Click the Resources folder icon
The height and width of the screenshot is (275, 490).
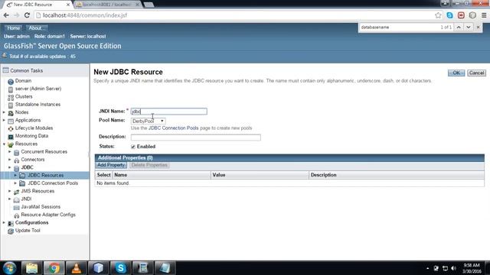[x=11, y=144]
